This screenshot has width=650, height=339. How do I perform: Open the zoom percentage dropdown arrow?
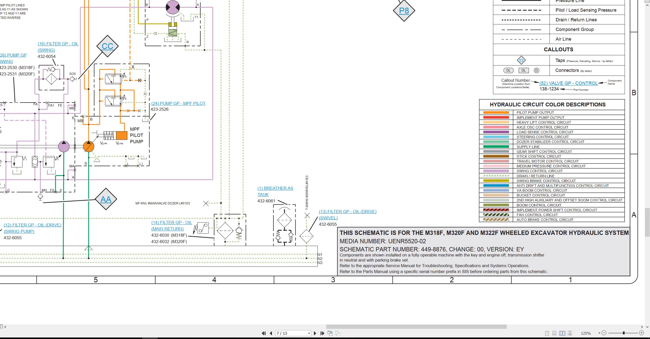click(599, 333)
